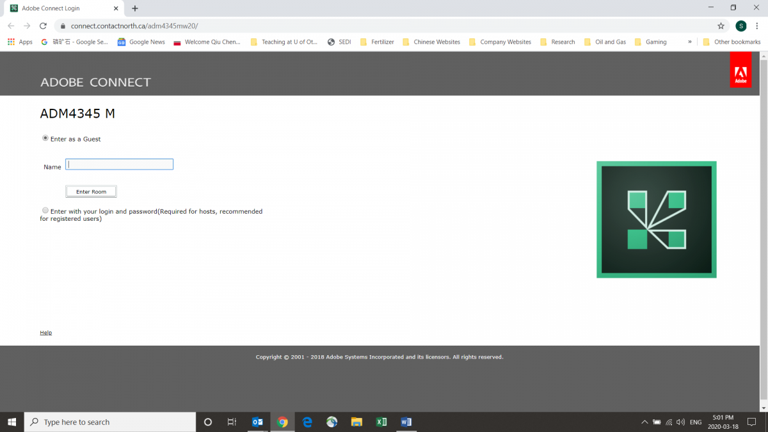Expand the Oil and Gas bookmark folder
This screenshot has height=432, width=768.
[605, 42]
